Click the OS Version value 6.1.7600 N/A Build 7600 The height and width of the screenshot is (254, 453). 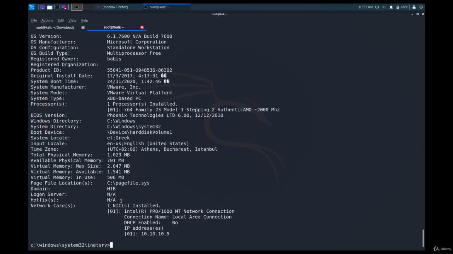[x=139, y=36]
